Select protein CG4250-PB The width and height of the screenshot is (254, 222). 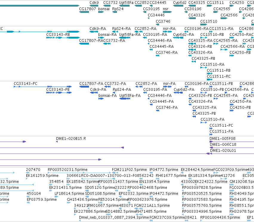[x=240, y=108]
